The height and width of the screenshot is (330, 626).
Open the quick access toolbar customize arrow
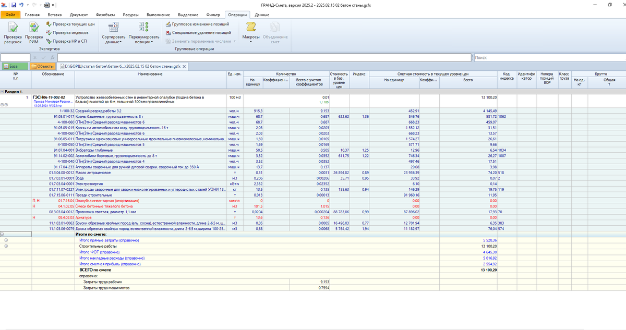(x=53, y=4)
